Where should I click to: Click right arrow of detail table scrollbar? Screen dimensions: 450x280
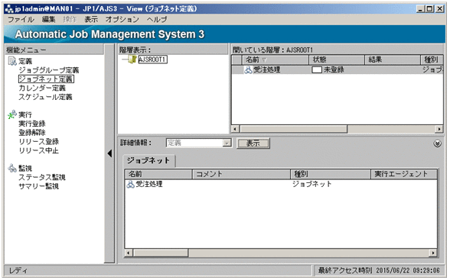[433, 253]
